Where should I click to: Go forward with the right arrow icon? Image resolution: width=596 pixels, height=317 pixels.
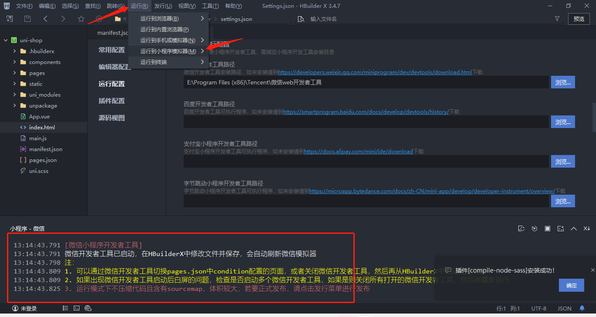point(63,19)
